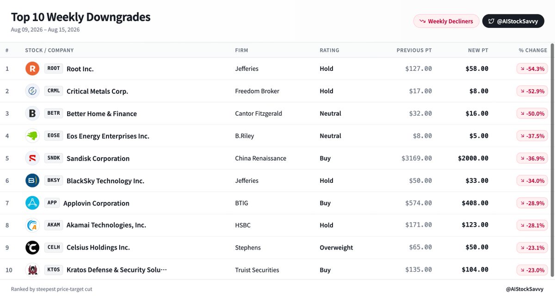Select the ROOT ticker tag

point(54,68)
